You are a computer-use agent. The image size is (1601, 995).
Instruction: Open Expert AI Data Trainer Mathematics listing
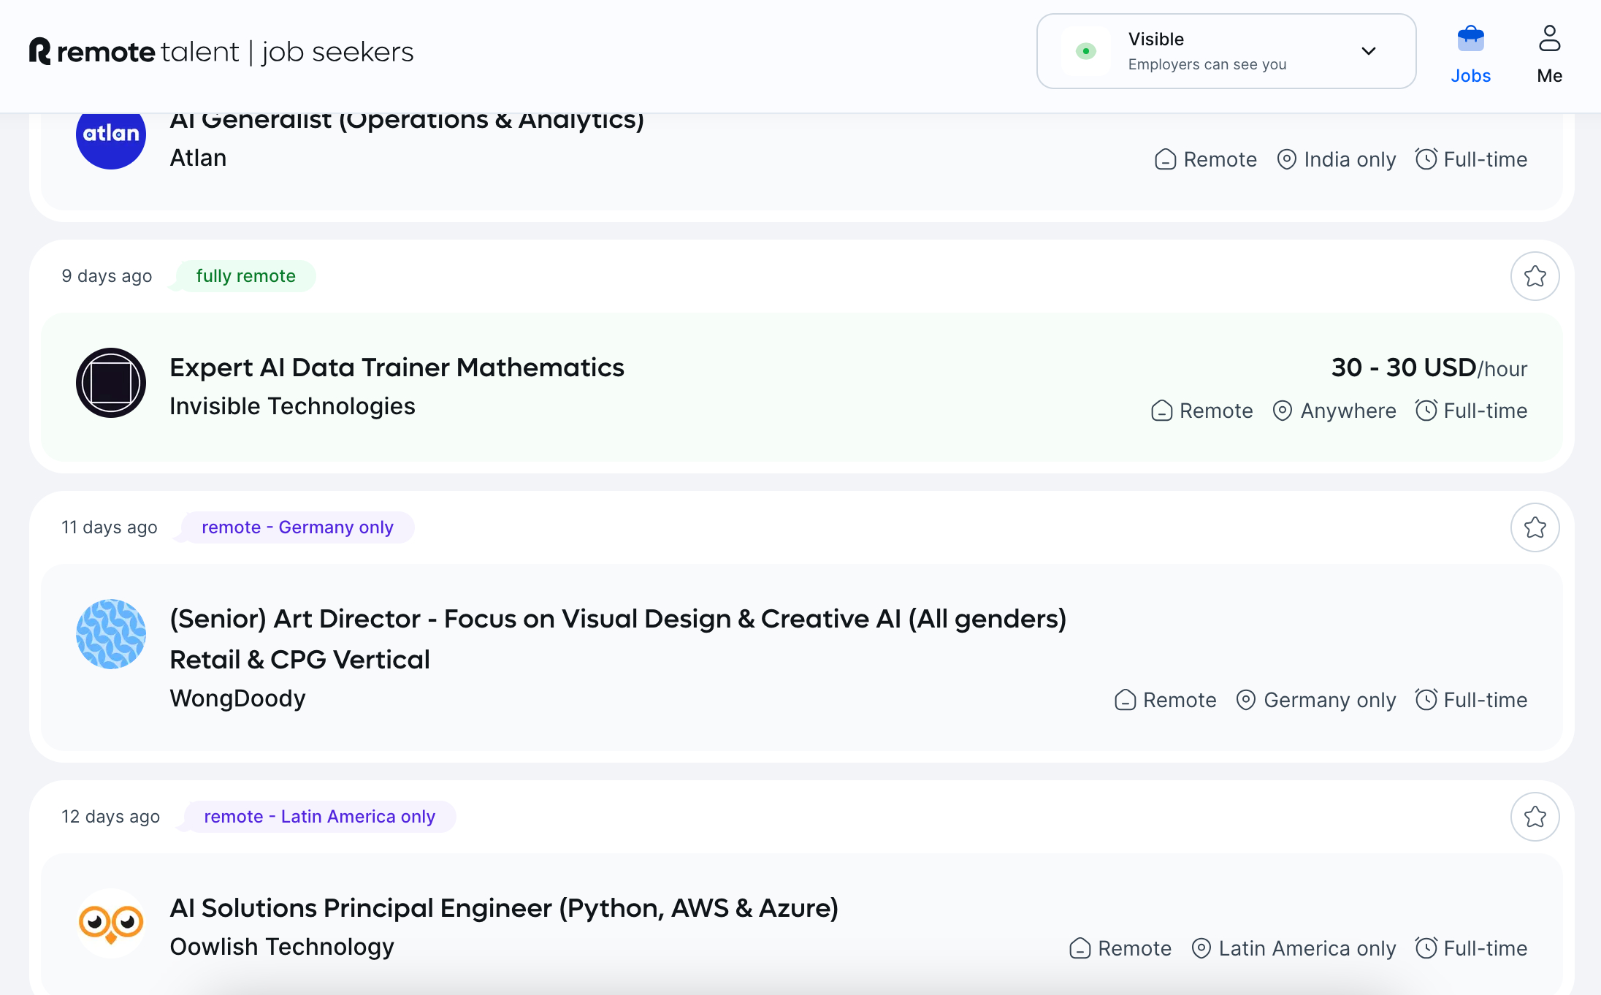tap(397, 367)
